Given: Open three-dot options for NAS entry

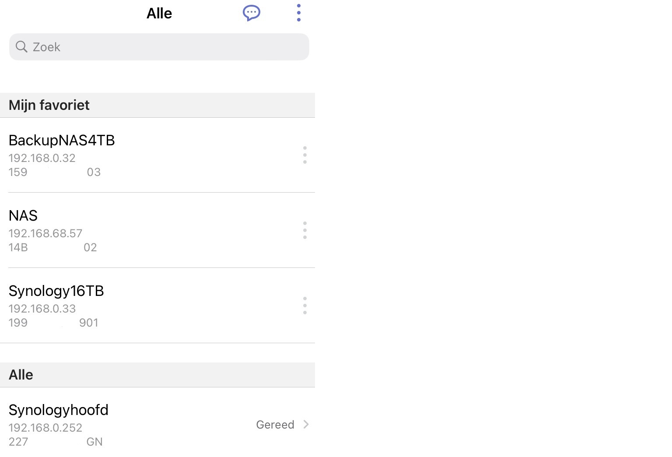Looking at the screenshot, I should (x=305, y=230).
